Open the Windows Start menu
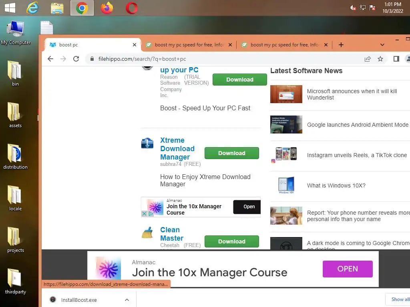410x307 pixels. [10, 8]
